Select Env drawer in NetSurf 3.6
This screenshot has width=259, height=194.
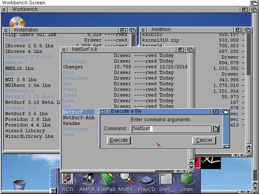coord(67,84)
